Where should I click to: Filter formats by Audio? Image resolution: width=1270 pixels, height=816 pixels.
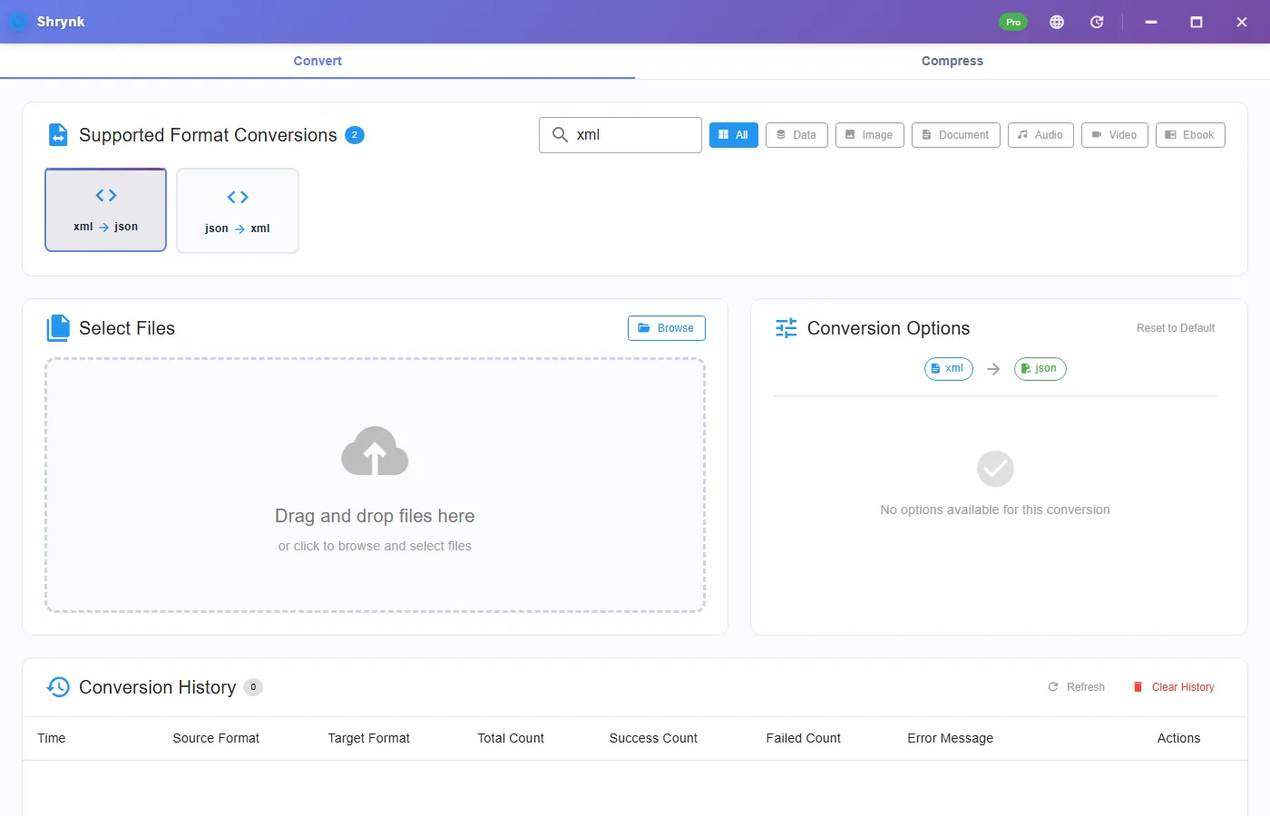coord(1040,135)
